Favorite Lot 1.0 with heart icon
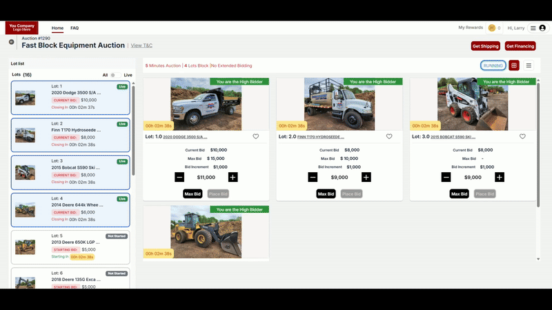Viewport: 552px width, 310px height. pyautogui.click(x=256, y=136)
